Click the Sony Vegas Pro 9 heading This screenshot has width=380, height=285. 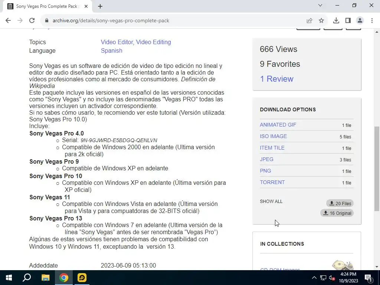point(54,162)
